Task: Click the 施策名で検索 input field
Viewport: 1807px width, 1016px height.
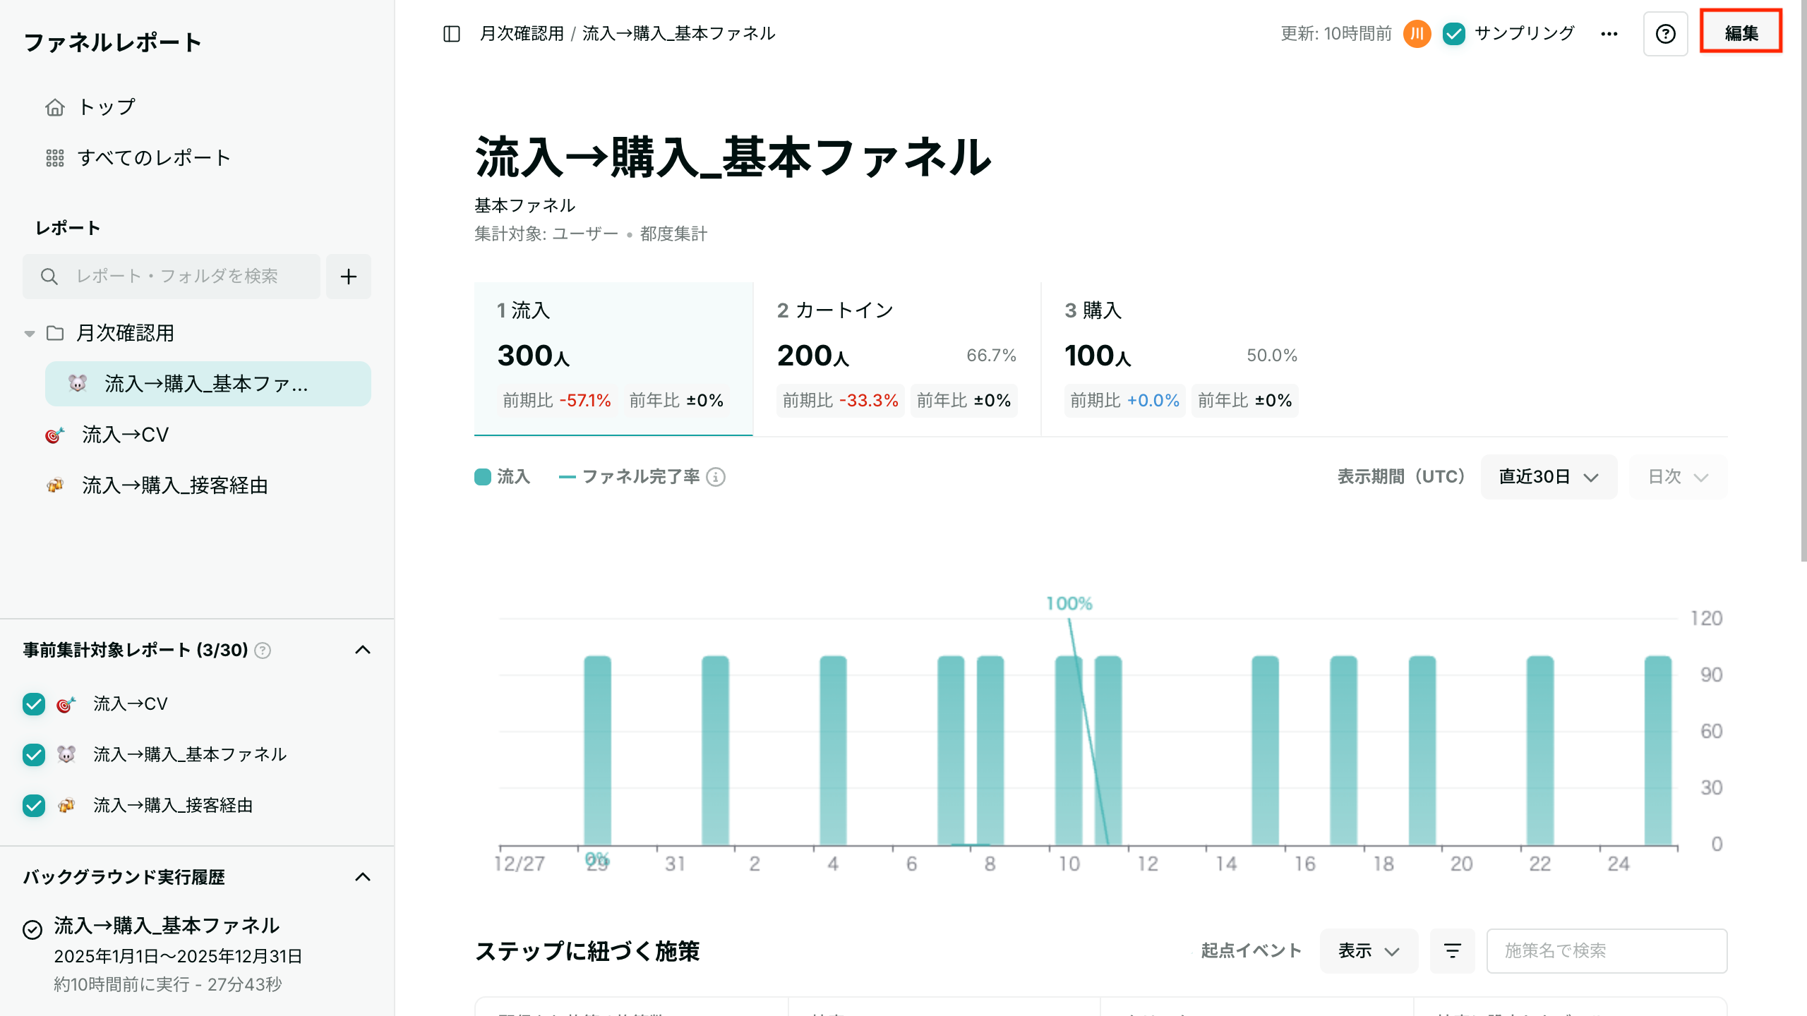Action: pyautogui.click(x=1607, y=951)
